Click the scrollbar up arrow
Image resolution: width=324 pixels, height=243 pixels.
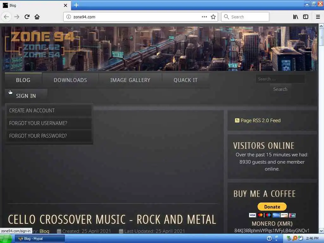tap(321, 26)
